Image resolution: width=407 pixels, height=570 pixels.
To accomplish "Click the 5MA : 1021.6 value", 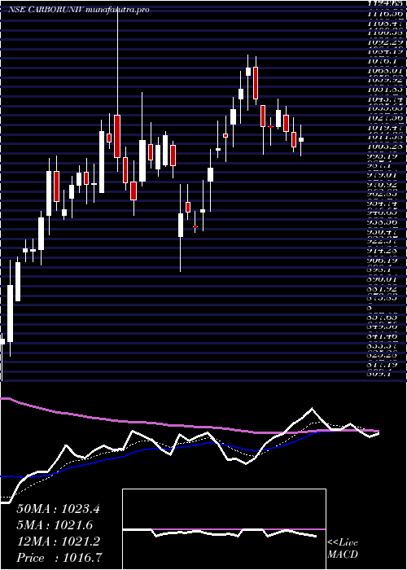I will point(55,525).
